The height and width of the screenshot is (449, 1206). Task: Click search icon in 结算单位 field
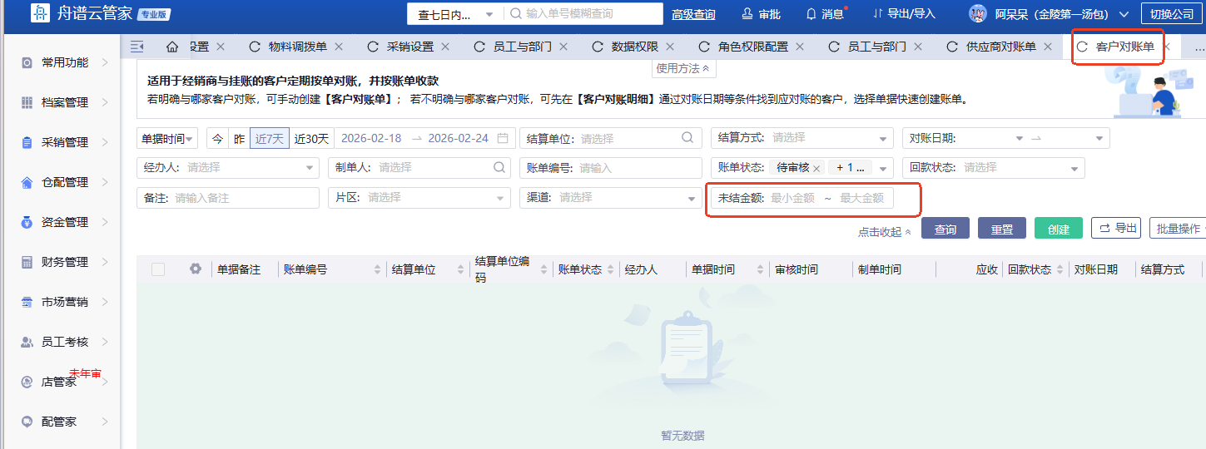[x=687, y=138]
